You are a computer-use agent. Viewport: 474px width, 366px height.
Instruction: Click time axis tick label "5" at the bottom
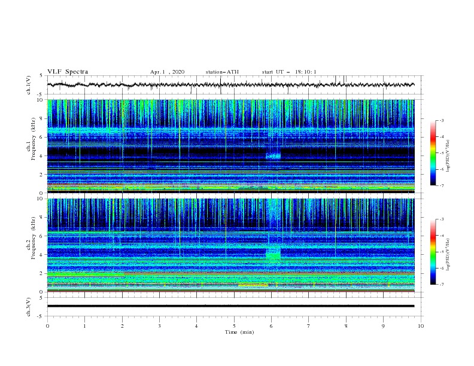[x=234, y=326]
